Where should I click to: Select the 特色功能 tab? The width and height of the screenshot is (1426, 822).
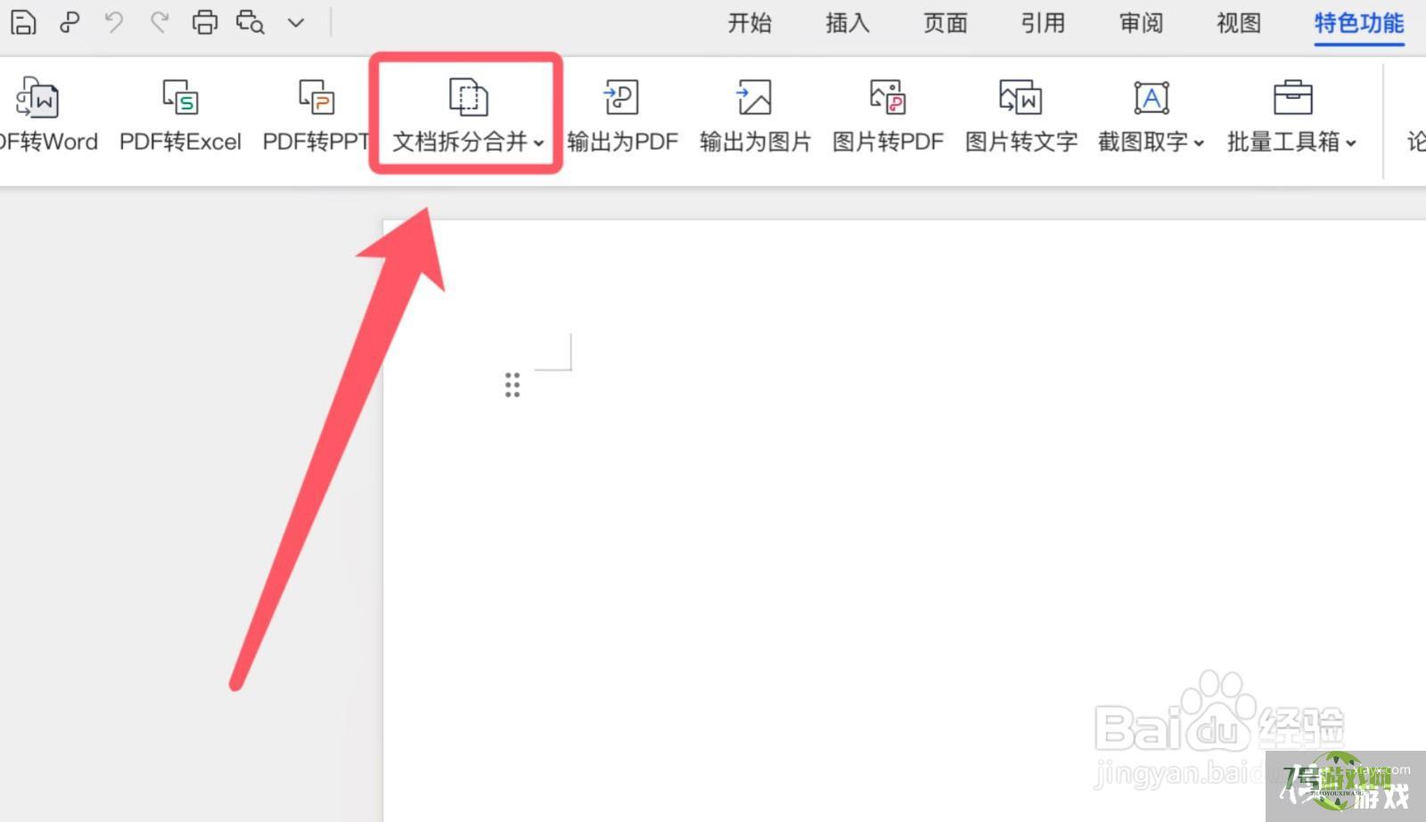[1359, 23]
